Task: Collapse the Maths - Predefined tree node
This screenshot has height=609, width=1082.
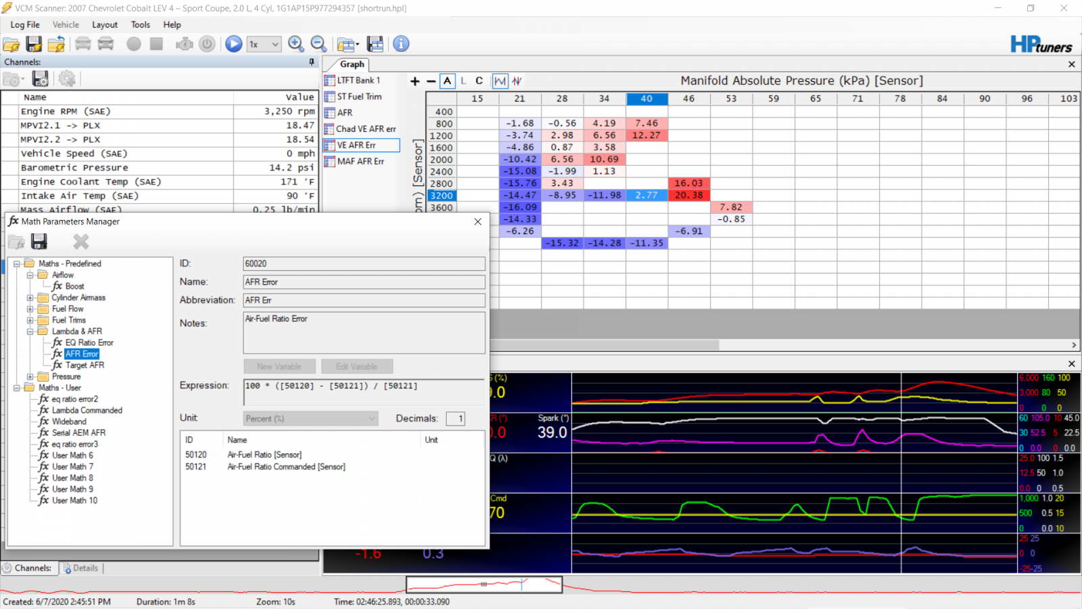Action: pos(16,264)
